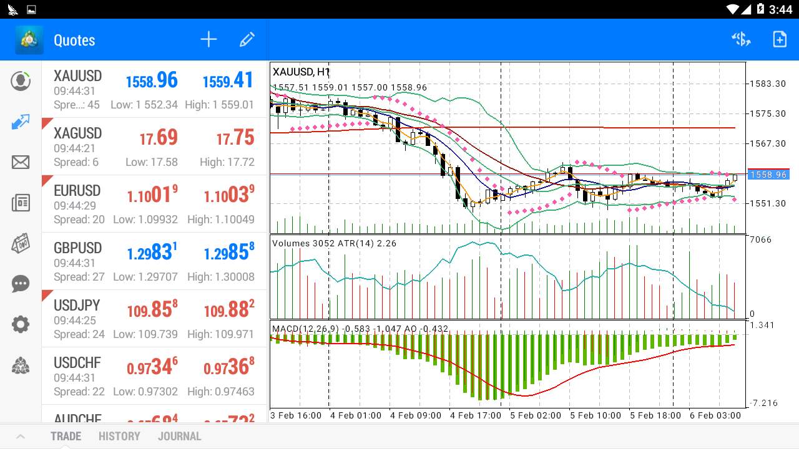
Task: Expand bottom panel with up chevron
Action: pos(20,437)
